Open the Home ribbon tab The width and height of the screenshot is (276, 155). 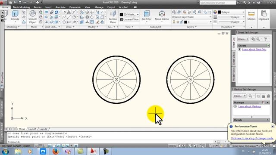(5, 7)
